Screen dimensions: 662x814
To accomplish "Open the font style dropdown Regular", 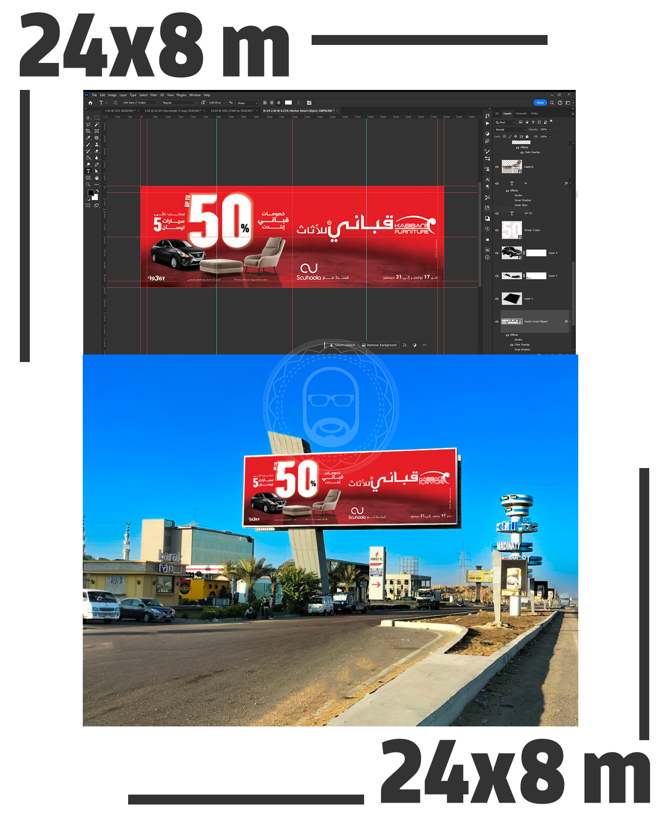I will pos(179,103).
